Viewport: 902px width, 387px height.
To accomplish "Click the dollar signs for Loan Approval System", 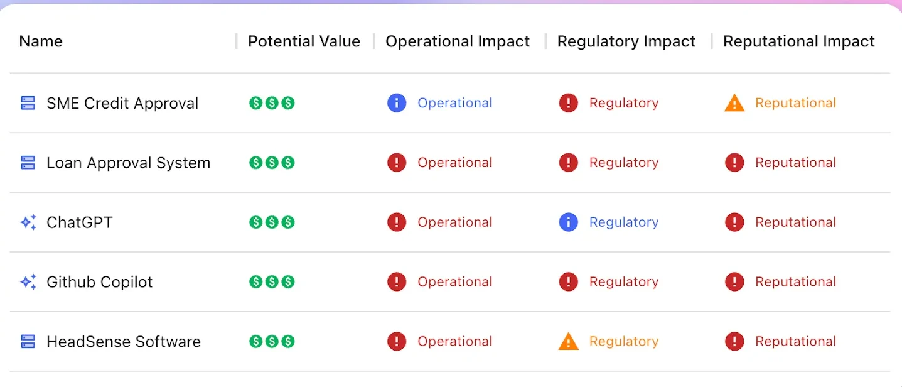I will tap(272, 163).
